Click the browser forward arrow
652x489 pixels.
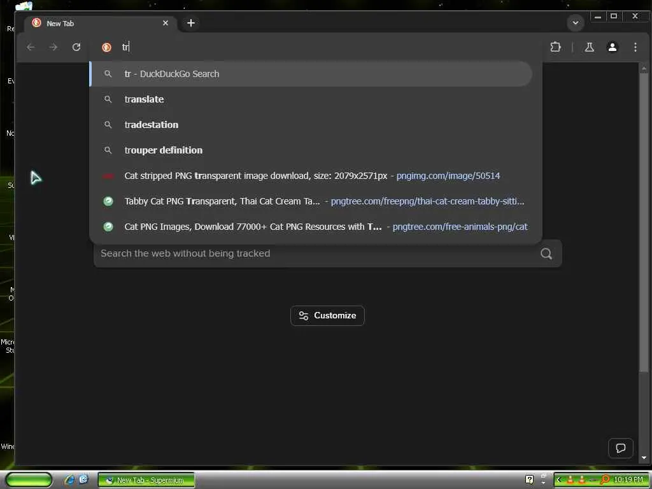[53, 47]
